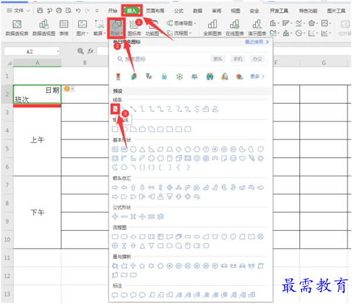Viewport: 353px width, 304px height.
Task: Click the Save icon in quick access toolbar
Action: pyautogui.click(x=40, y=11)
